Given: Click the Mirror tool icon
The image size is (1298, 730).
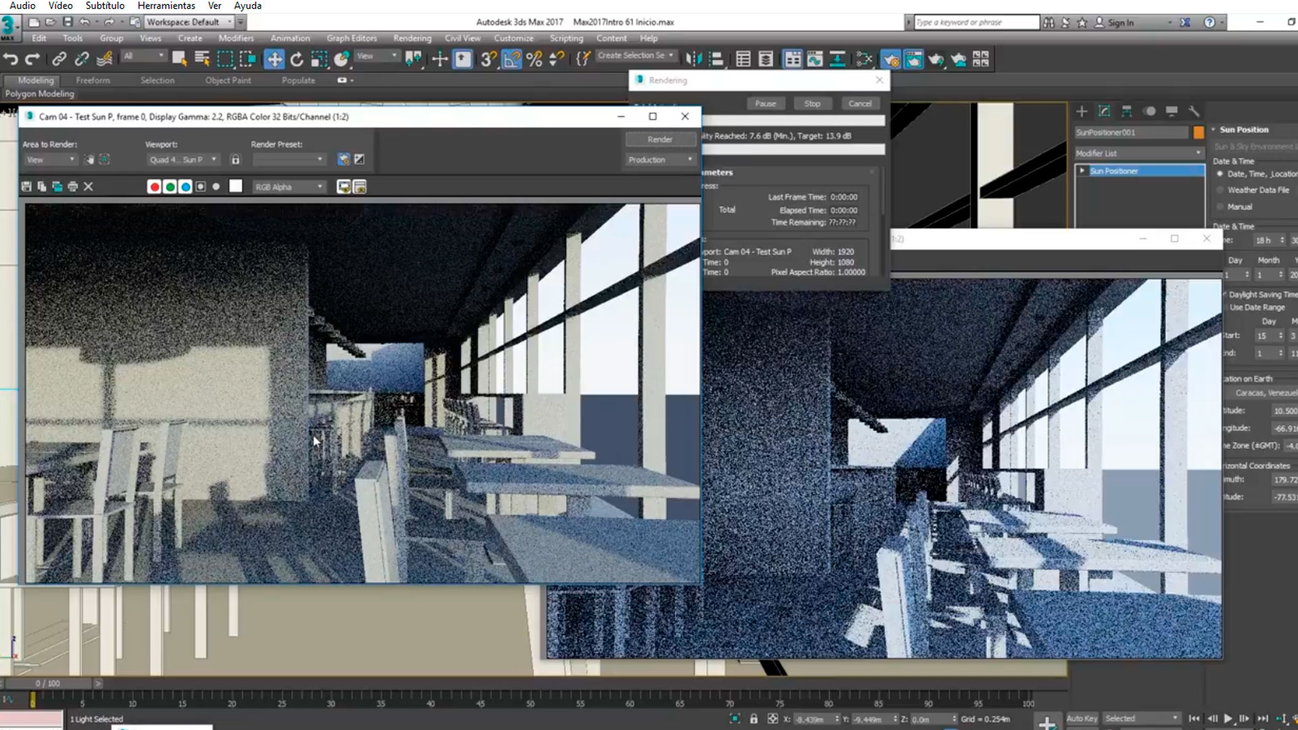Looking at the screenshot, I should point(693,59).
